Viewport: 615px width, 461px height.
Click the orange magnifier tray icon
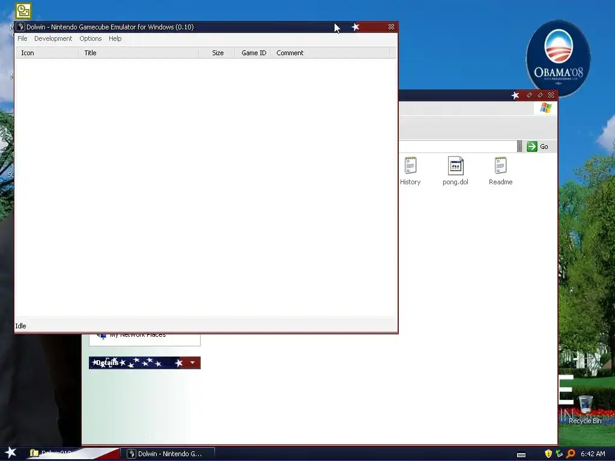point(571,454)
